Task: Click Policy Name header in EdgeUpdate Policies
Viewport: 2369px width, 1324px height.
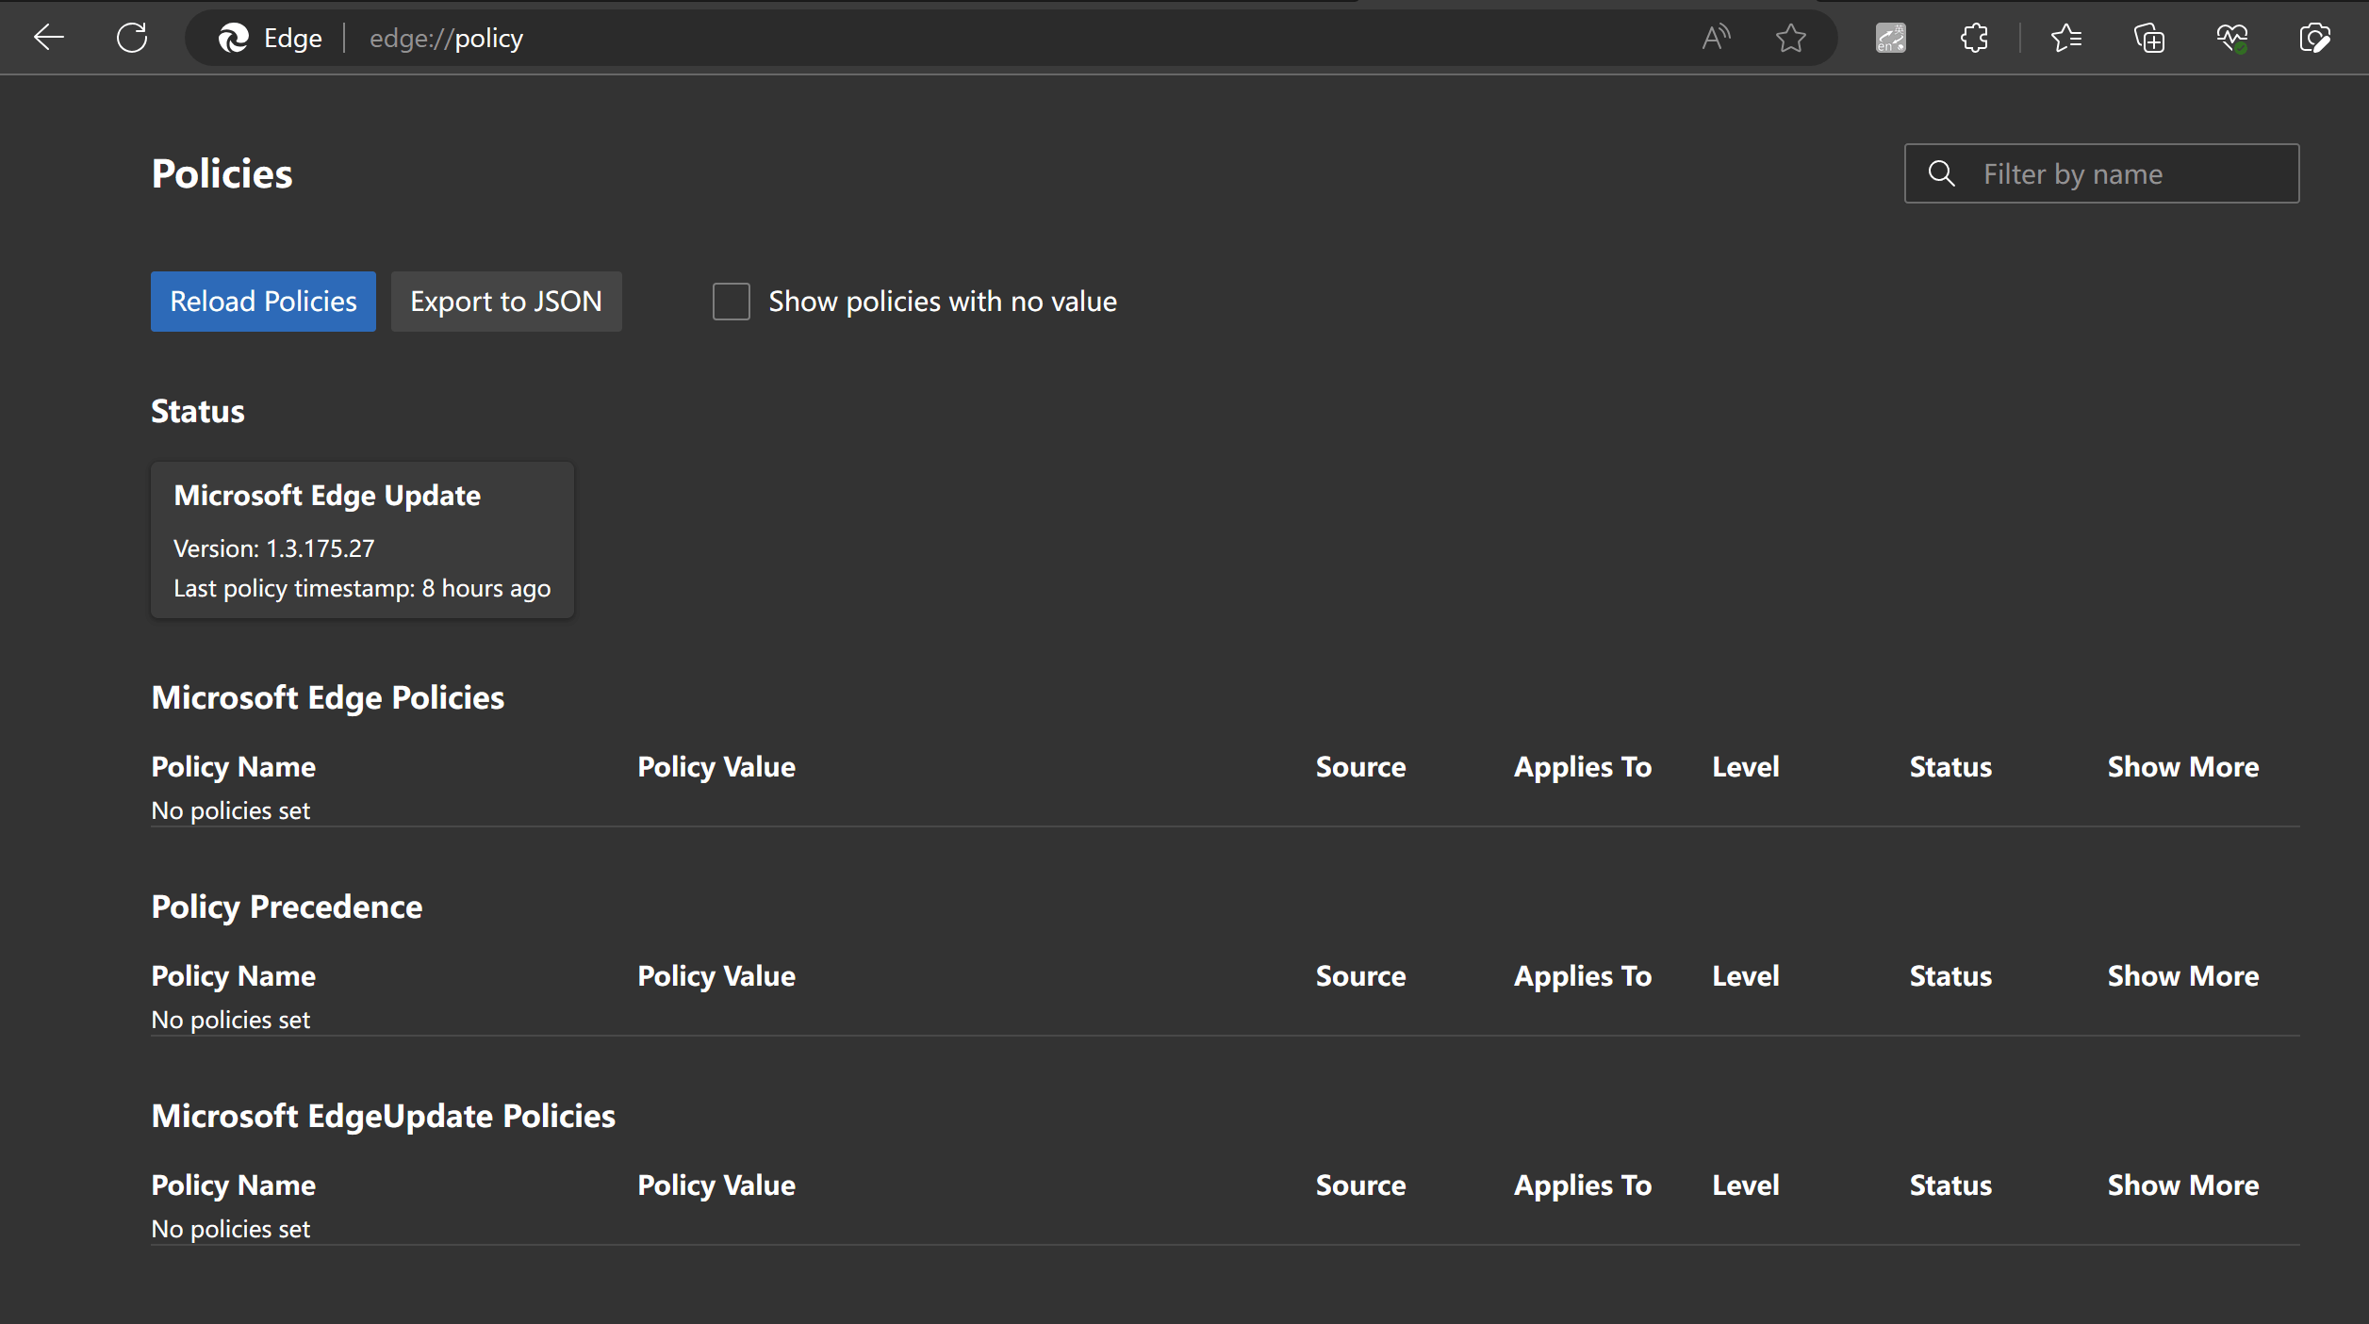Action: click(x=234, y=1185)
